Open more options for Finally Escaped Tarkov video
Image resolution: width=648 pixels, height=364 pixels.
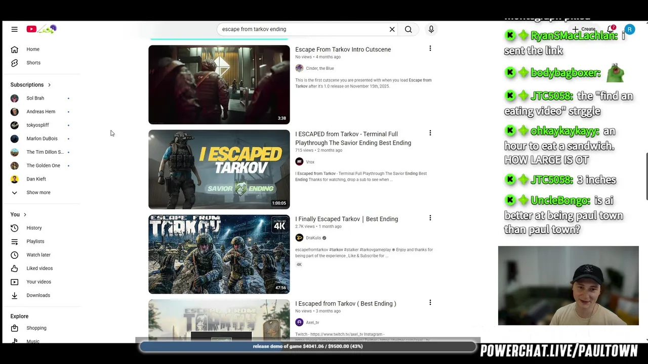click(430, 218)
